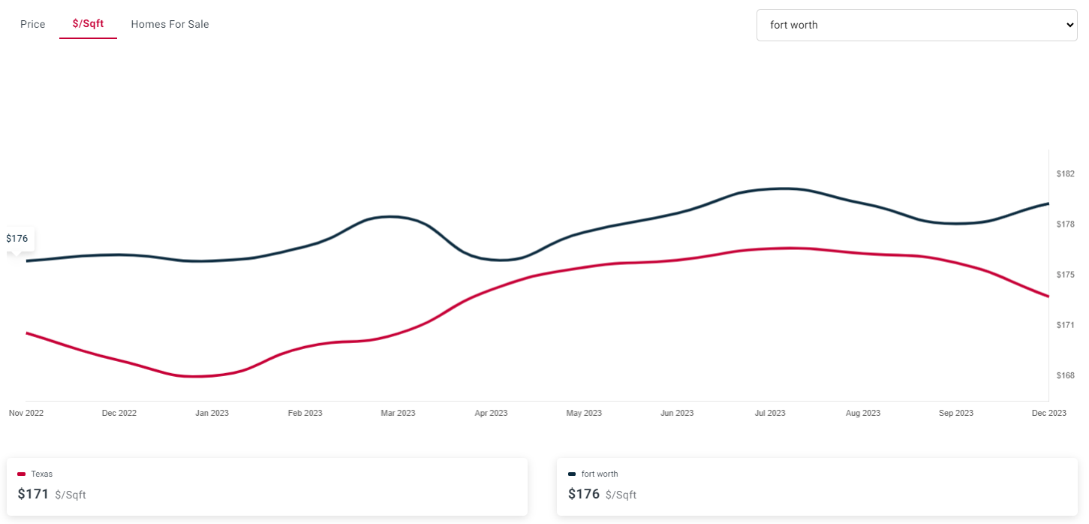Open the Homes For Sale tab

point(170,24)
